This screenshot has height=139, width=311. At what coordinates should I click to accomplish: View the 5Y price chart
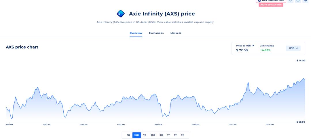tap(183, 135)
